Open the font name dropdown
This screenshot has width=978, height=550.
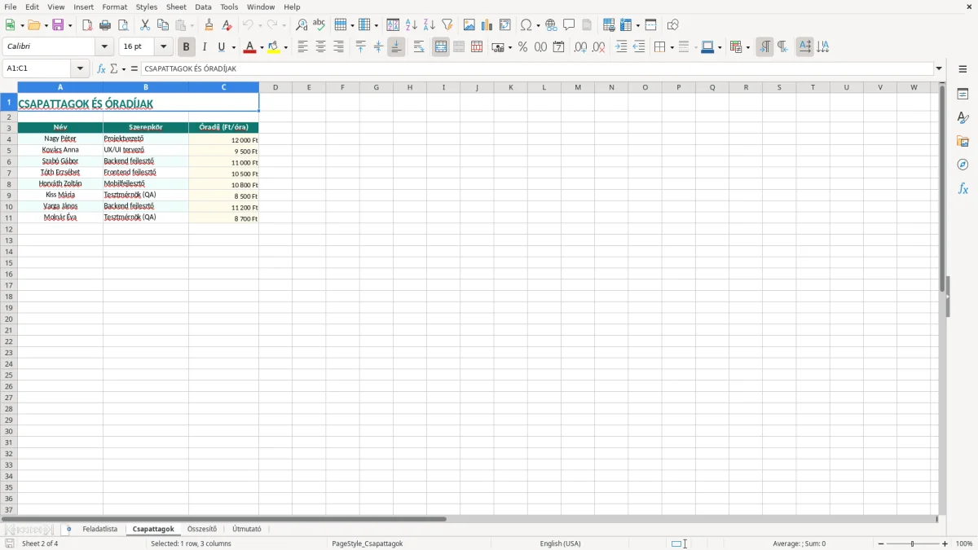tap(104, 47)
